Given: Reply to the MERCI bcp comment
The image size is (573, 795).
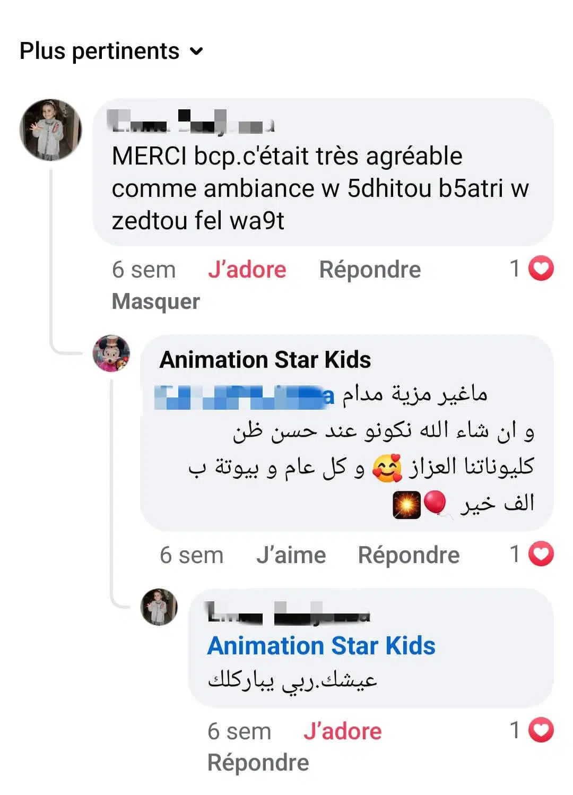Looking at the screenshot, I should [x=370, y=270].
